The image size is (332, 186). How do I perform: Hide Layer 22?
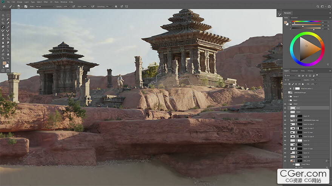click(285, 145)
